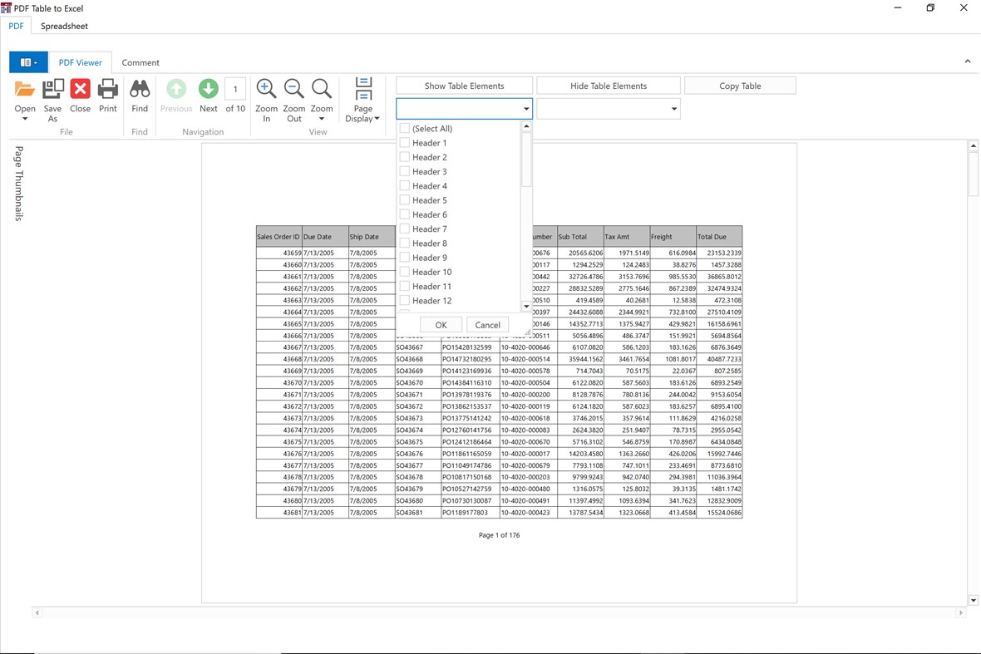This screenshot has width=981, height=654.
Task: Open the Zoom magnifier options
Action: (322, 89)
